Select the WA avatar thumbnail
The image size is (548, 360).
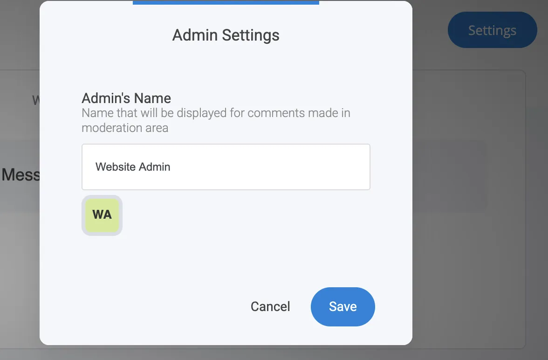[x=102, y=215]
